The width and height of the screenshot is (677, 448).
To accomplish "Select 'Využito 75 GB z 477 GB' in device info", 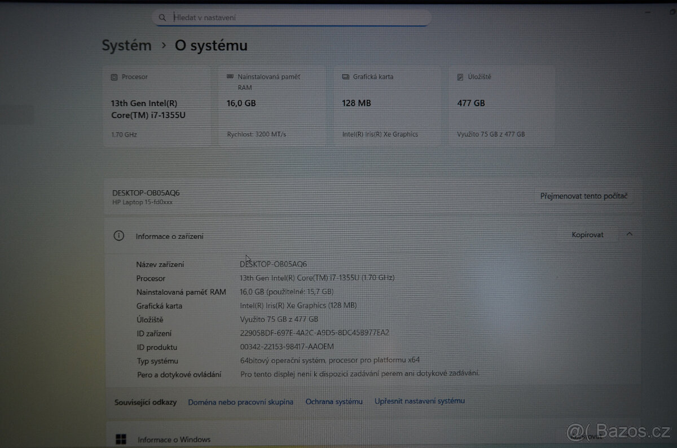I will [x=279, y=319].
